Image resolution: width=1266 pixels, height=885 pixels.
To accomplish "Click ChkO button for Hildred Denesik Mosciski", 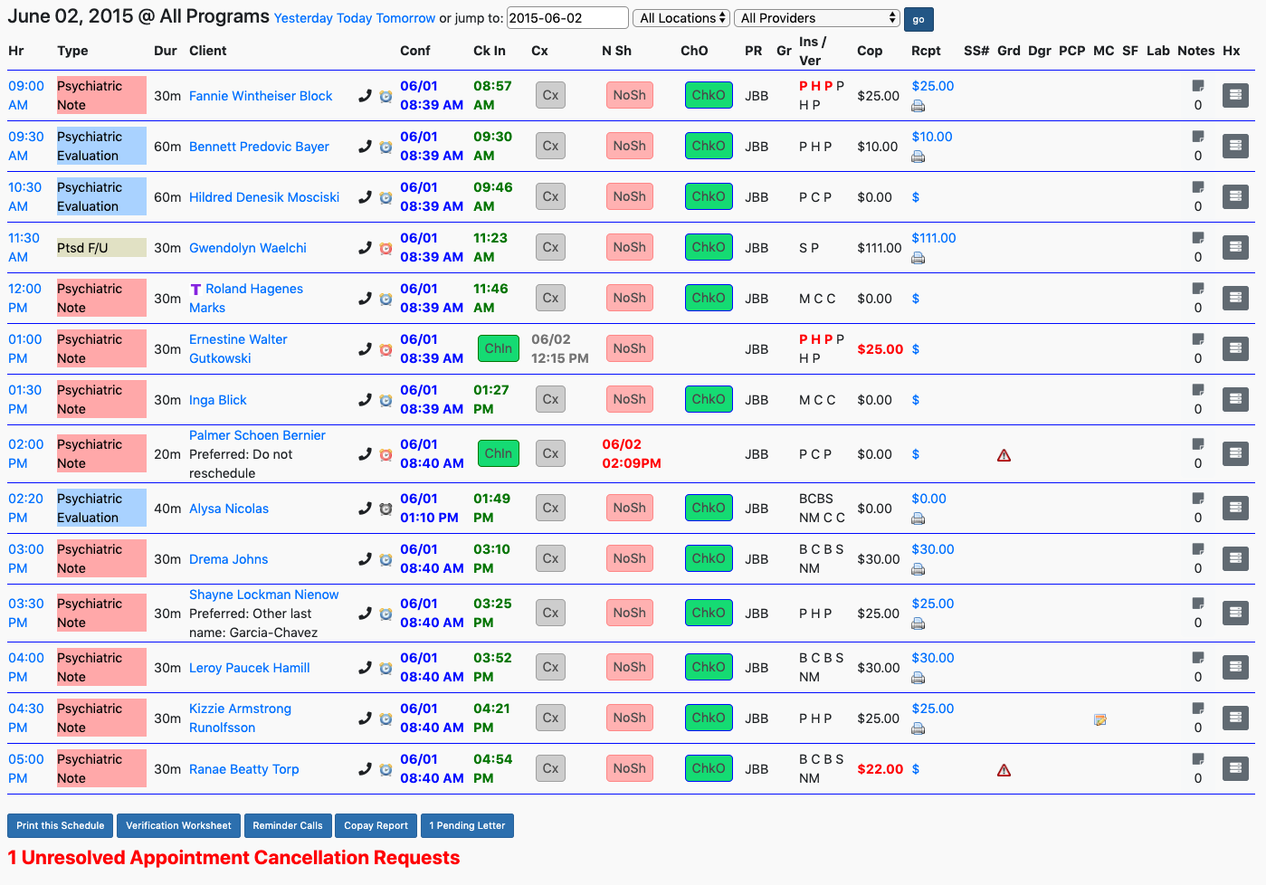I will (x=709, y=196).
